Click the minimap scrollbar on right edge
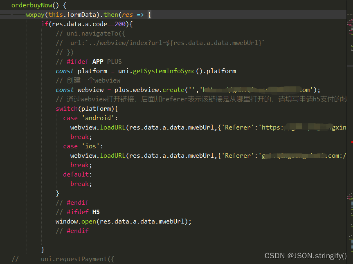Screen dimensions: 353x264 click(350, 132)
